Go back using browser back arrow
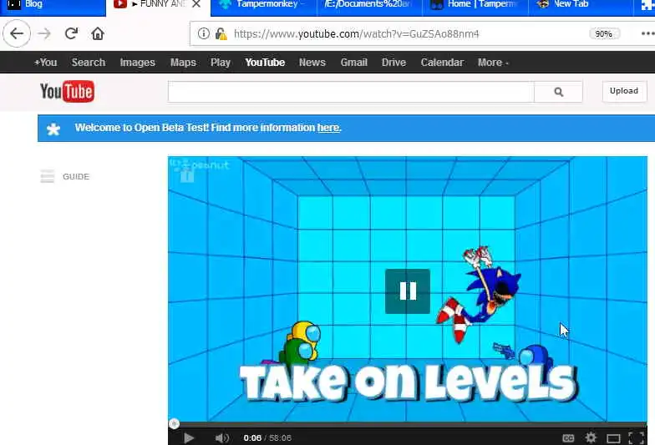 tap(17, 33)
